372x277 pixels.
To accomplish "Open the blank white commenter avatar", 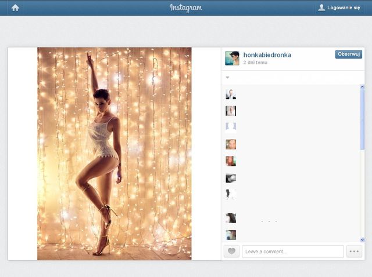I will (231, 127).
